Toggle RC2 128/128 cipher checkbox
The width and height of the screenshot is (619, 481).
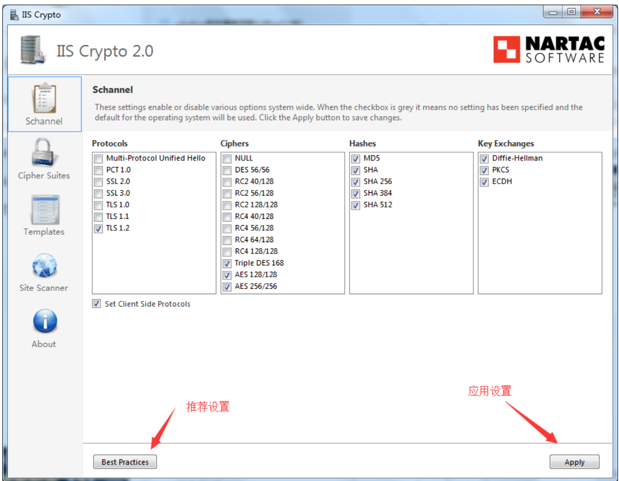227,206
